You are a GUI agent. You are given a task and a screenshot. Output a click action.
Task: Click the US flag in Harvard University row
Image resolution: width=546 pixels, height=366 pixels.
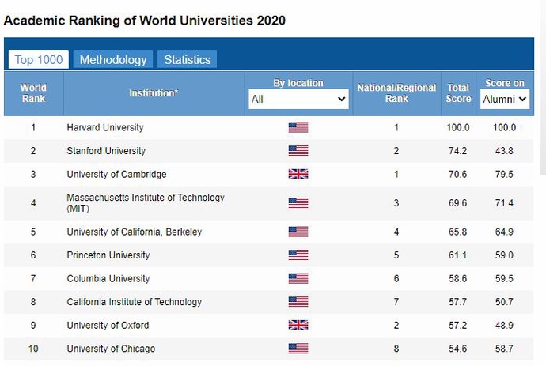(x=298, y=127)
